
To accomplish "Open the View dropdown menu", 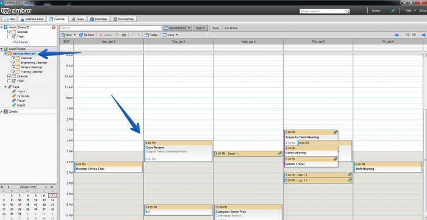I will (x=170, y=35).
